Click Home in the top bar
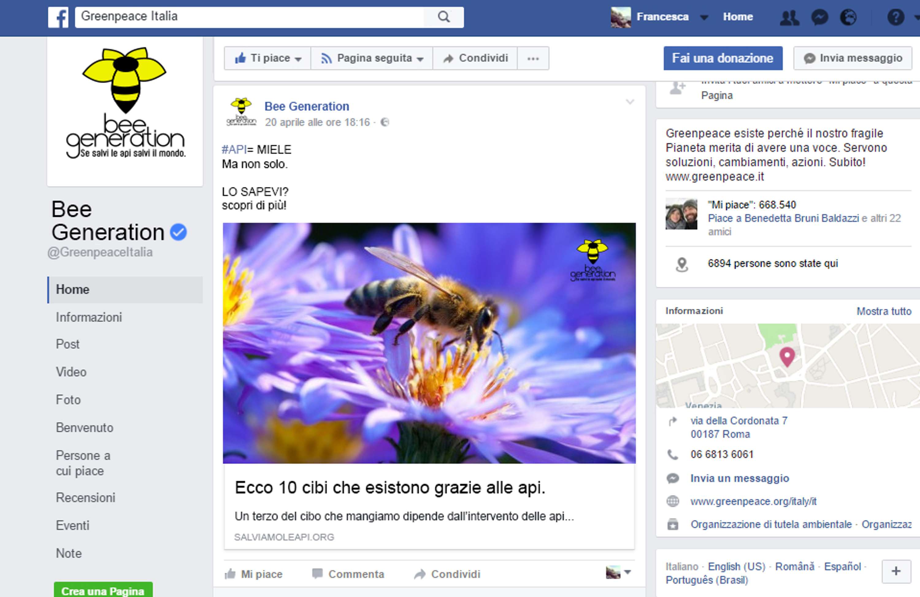Screen dimensions: 920x597 click(x=738, y=17)
